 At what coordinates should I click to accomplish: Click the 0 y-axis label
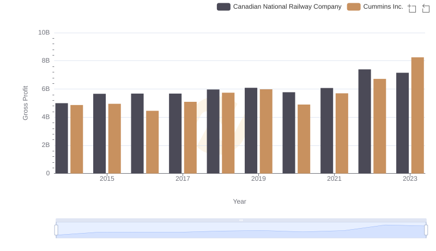click(x=48, y=173)
